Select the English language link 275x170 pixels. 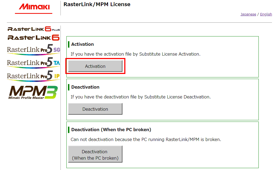pos(266,14)
